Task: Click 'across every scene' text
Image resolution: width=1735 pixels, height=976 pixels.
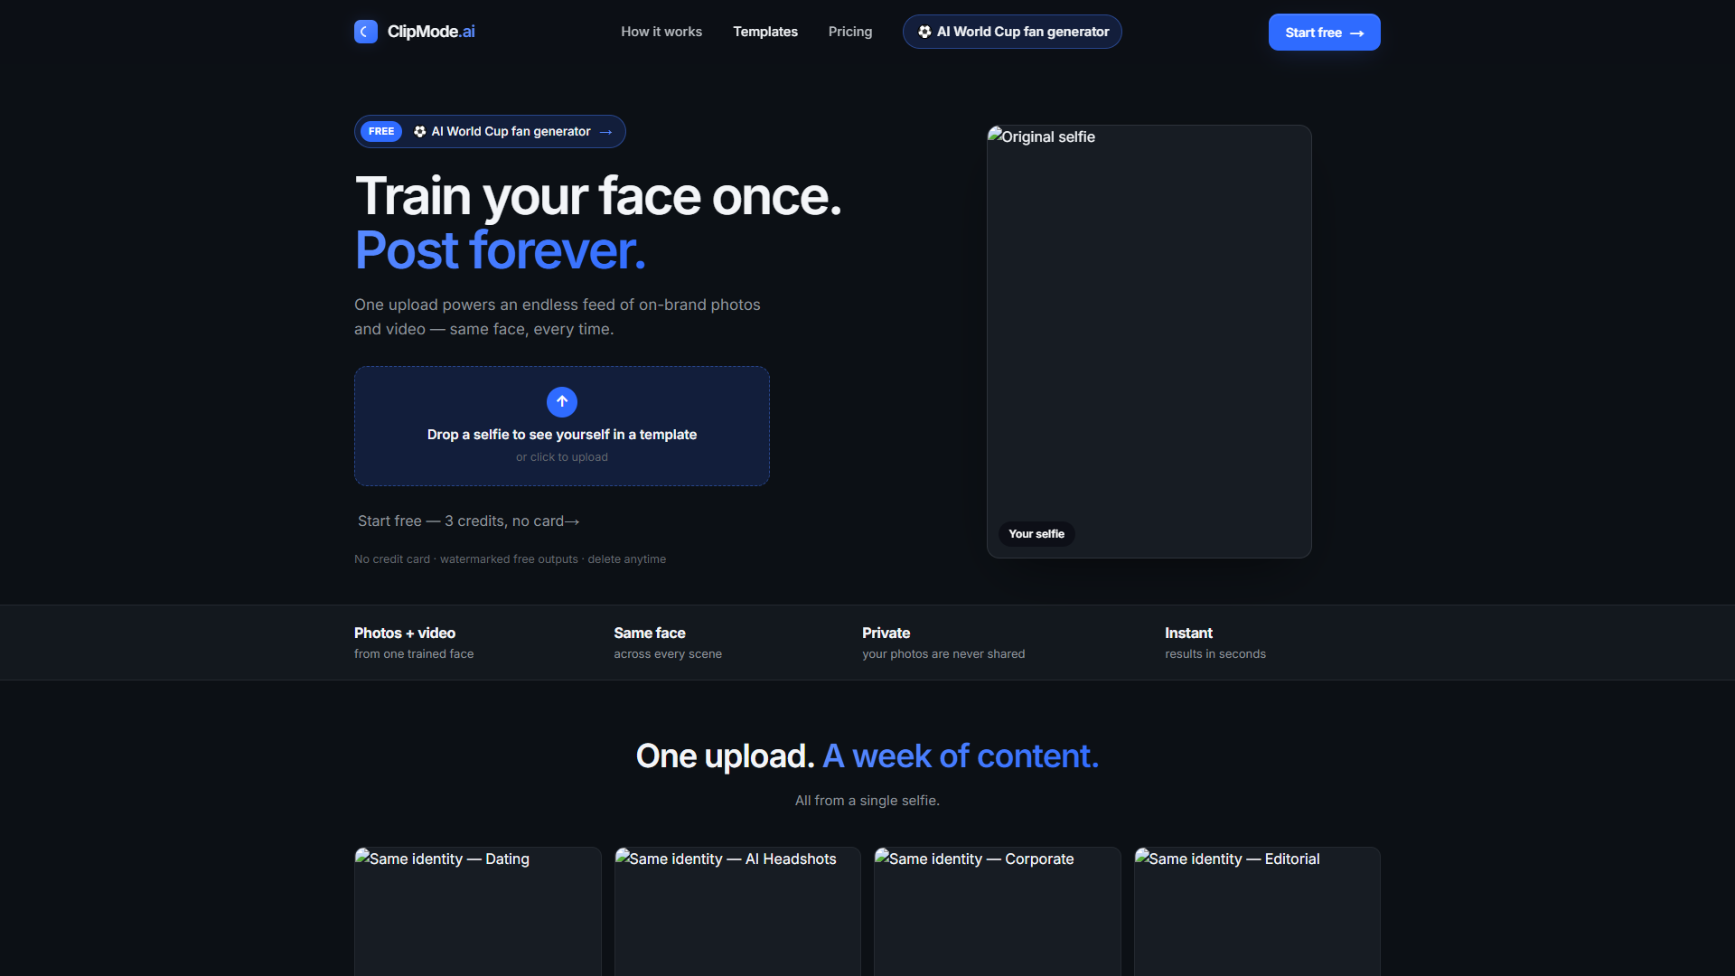Action: coord(668,654)
